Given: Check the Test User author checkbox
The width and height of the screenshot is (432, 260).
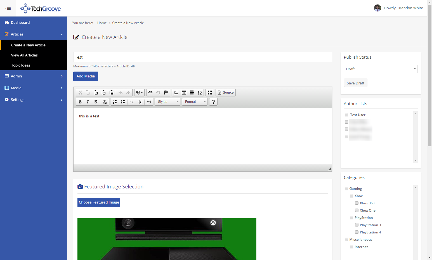Looking at the screenshot, I should click(x=346, y=115).
